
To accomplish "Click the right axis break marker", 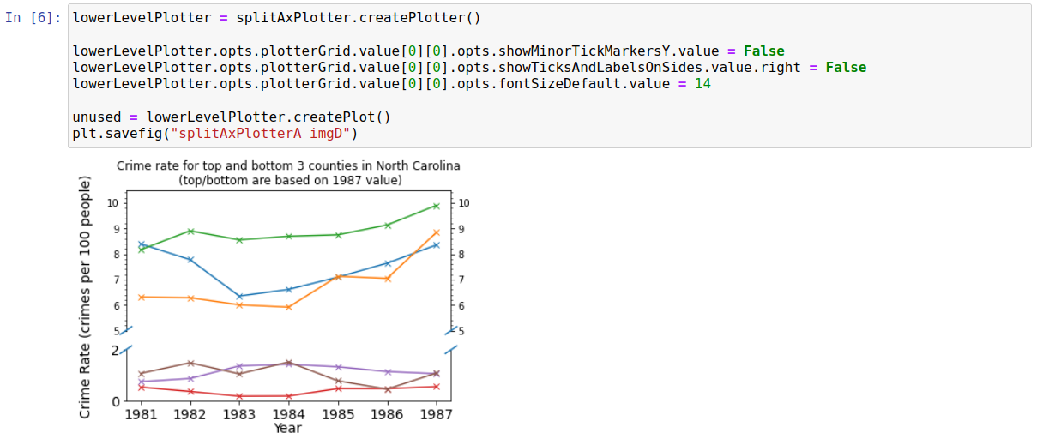I will point(451,340).
